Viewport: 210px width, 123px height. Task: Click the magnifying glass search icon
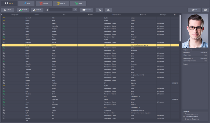pos(47,10)
